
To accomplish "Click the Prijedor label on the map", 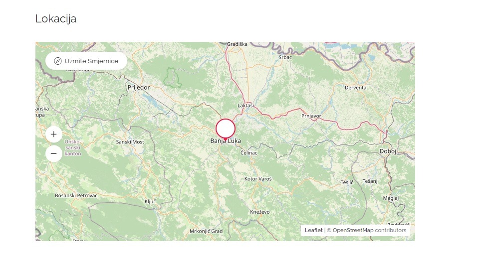I will click(x=139, y=88).
